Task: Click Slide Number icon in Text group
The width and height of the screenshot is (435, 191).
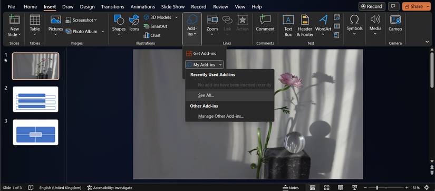Action: (x=337, y=26)
